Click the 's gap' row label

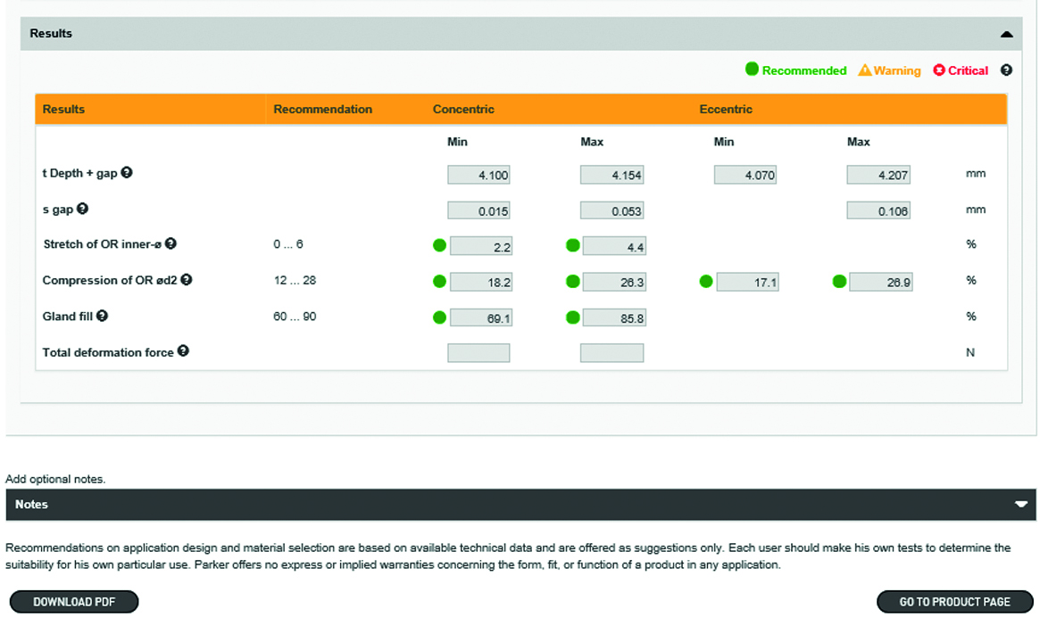coord(58,210)
